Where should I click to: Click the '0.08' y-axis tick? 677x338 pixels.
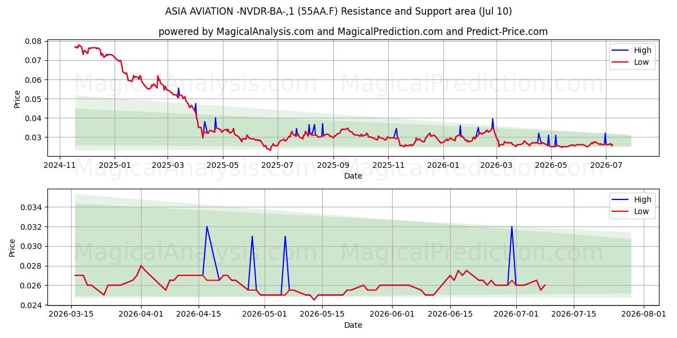[x=34, y=41]
